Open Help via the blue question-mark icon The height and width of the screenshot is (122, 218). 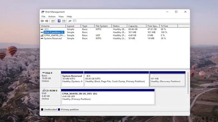[x=59, y=21]
